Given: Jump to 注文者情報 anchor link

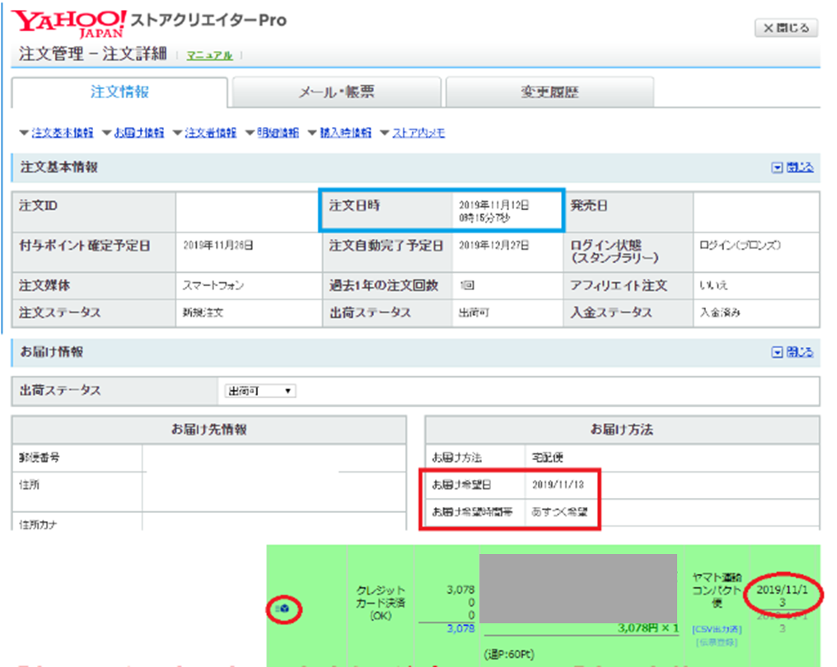Looking at the screenshot, I should pos(210,133).
